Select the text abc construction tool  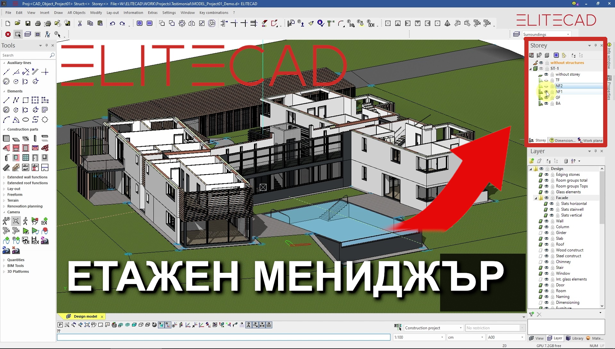coord(26,167)
